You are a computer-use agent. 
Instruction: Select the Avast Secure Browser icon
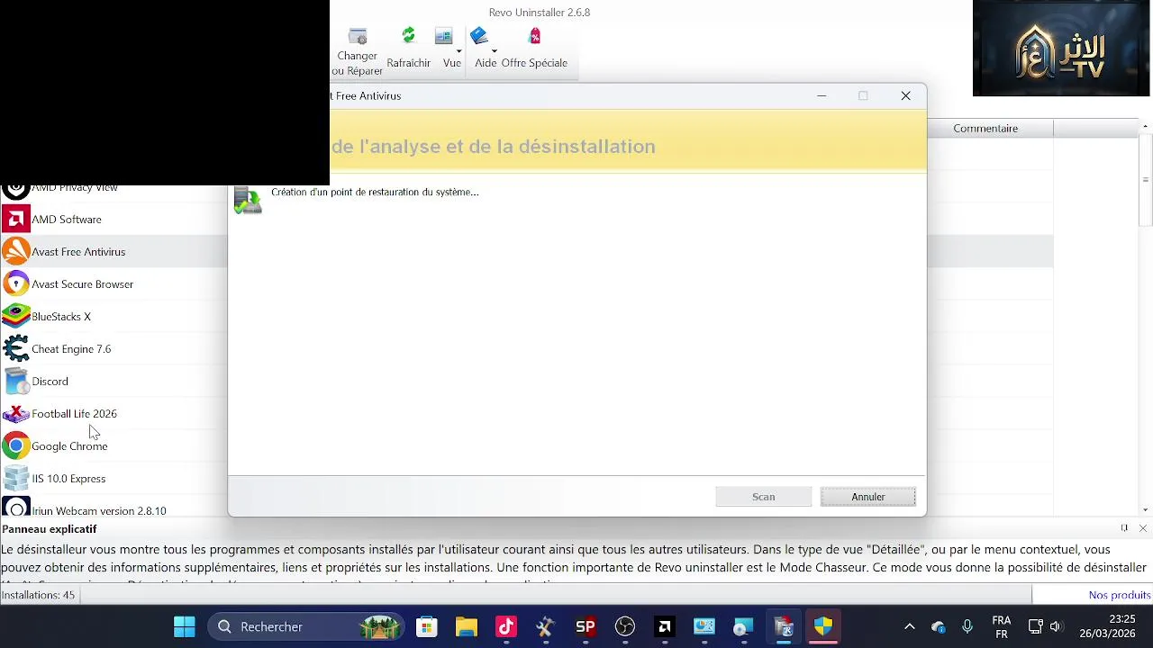(x=15, y=284)
